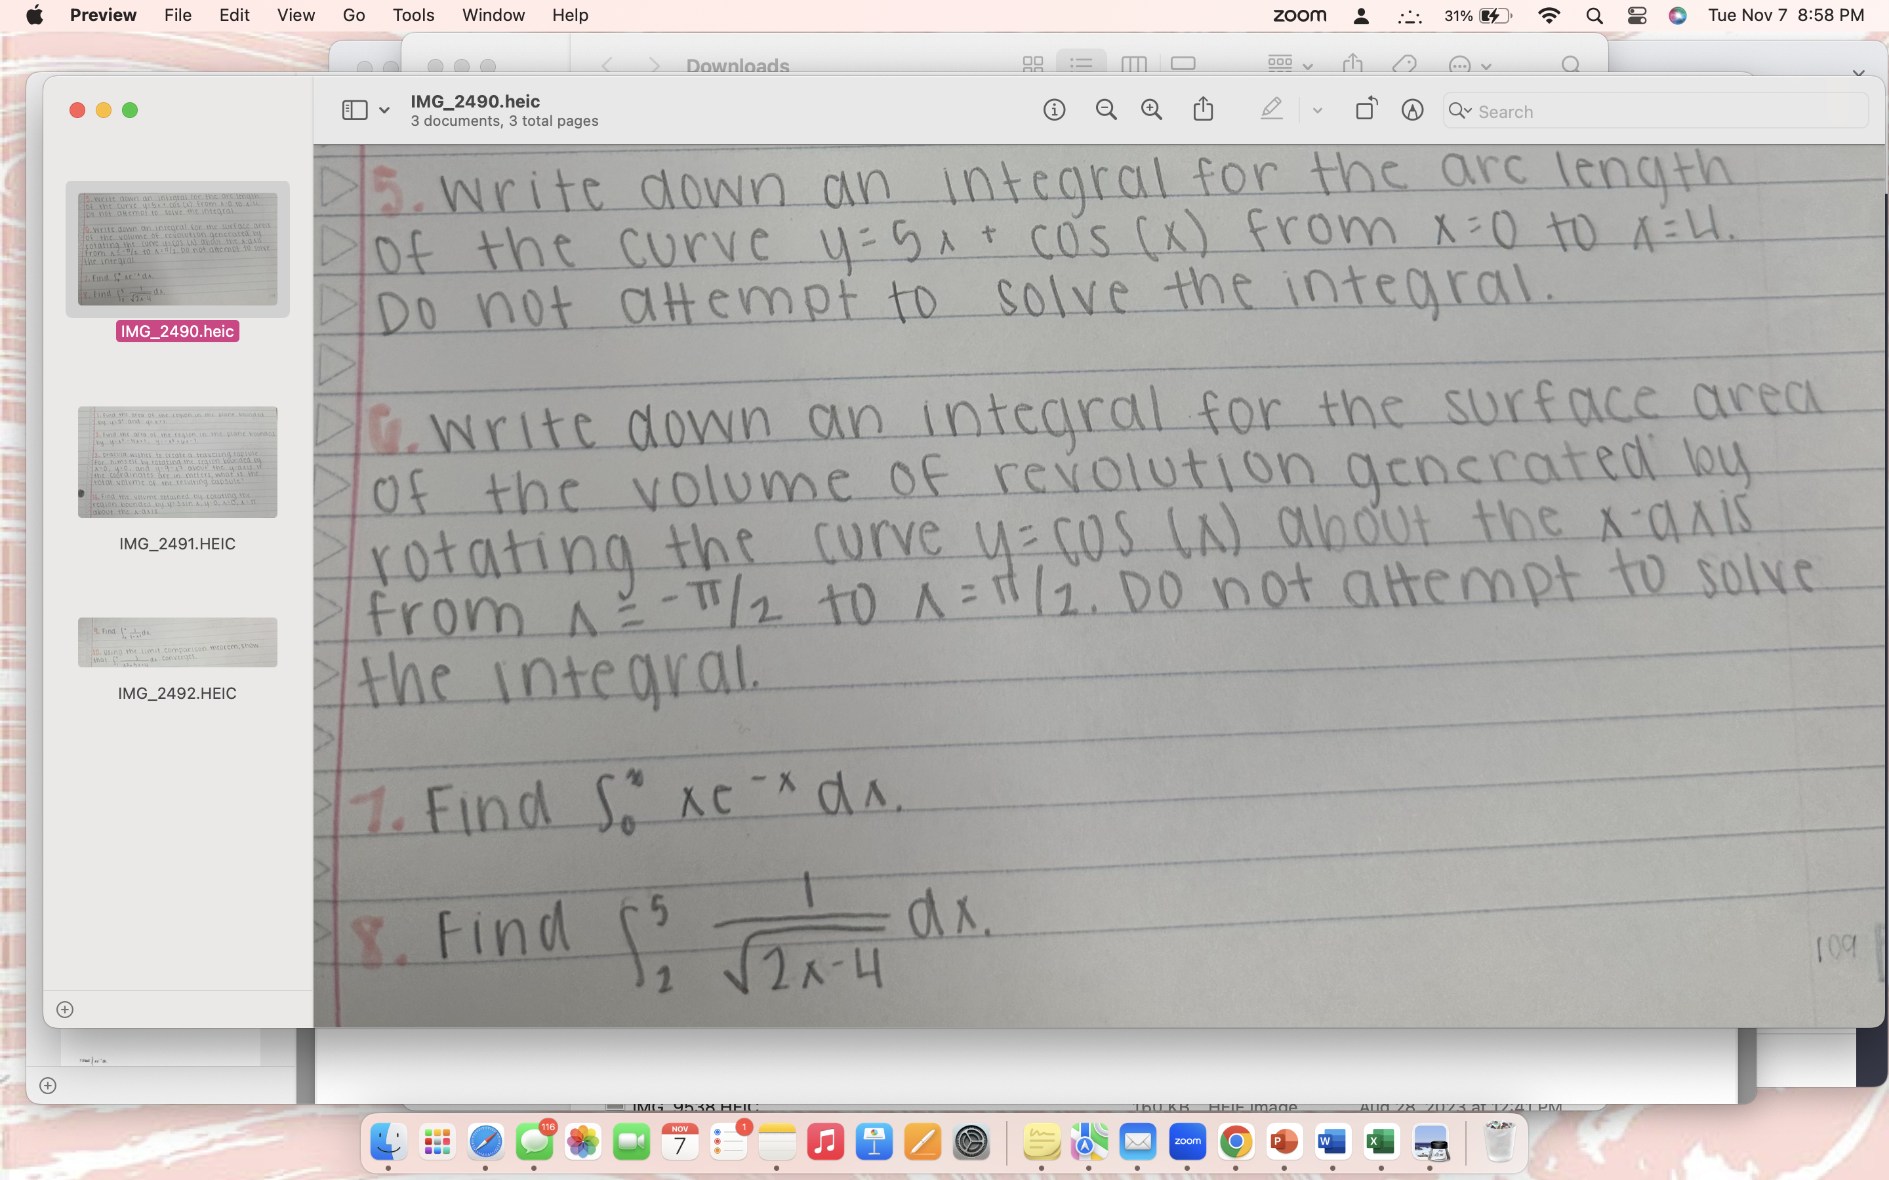Select the Highlight pen tool
This screenshot has width=1889, height=1180.
coord(1272,109)
